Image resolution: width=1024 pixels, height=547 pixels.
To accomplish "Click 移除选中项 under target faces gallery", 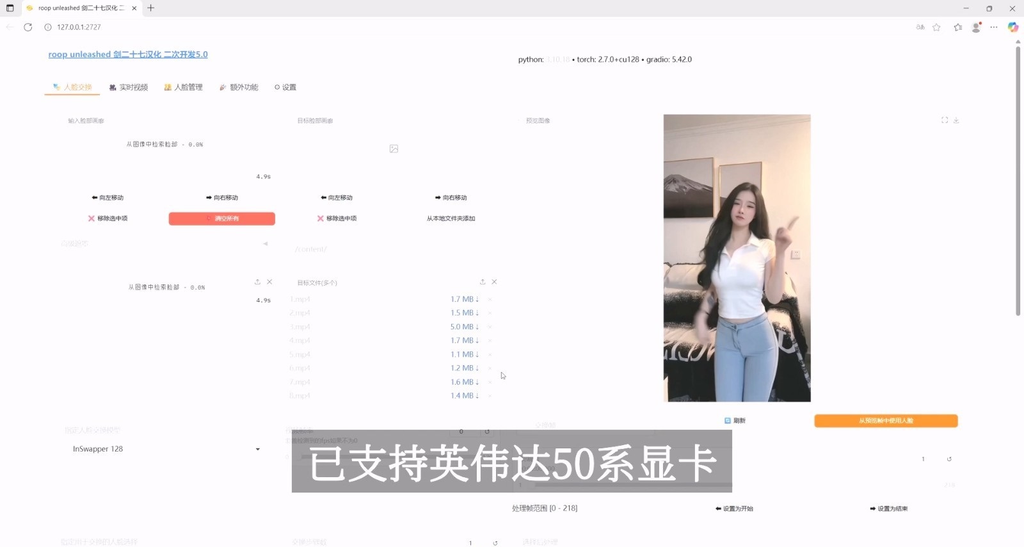I will tap(337, 218).
